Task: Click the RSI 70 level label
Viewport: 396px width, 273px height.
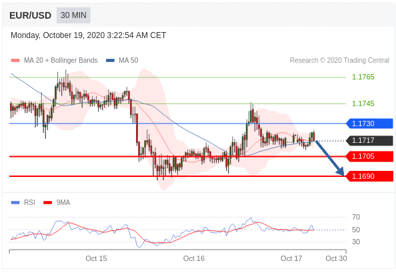Action: tap(356, 217)
